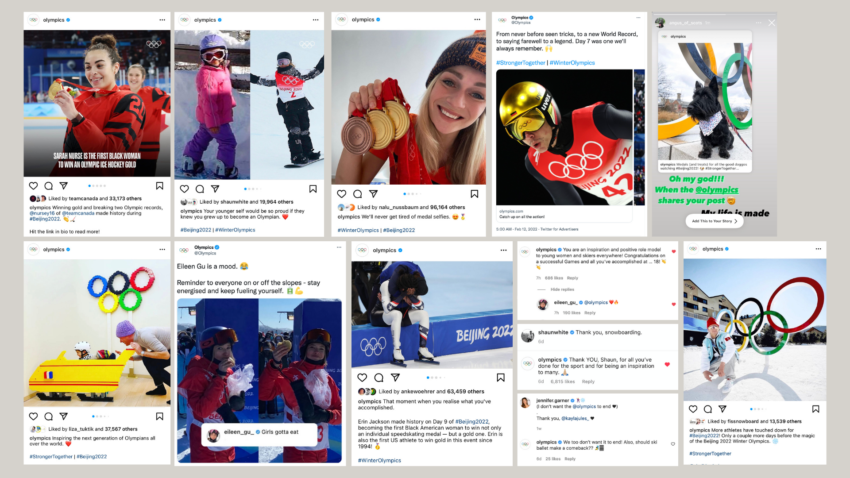Select the carousel dots on medal selfie post
This screenshot has width=850, height=478.
pos(412,194)
